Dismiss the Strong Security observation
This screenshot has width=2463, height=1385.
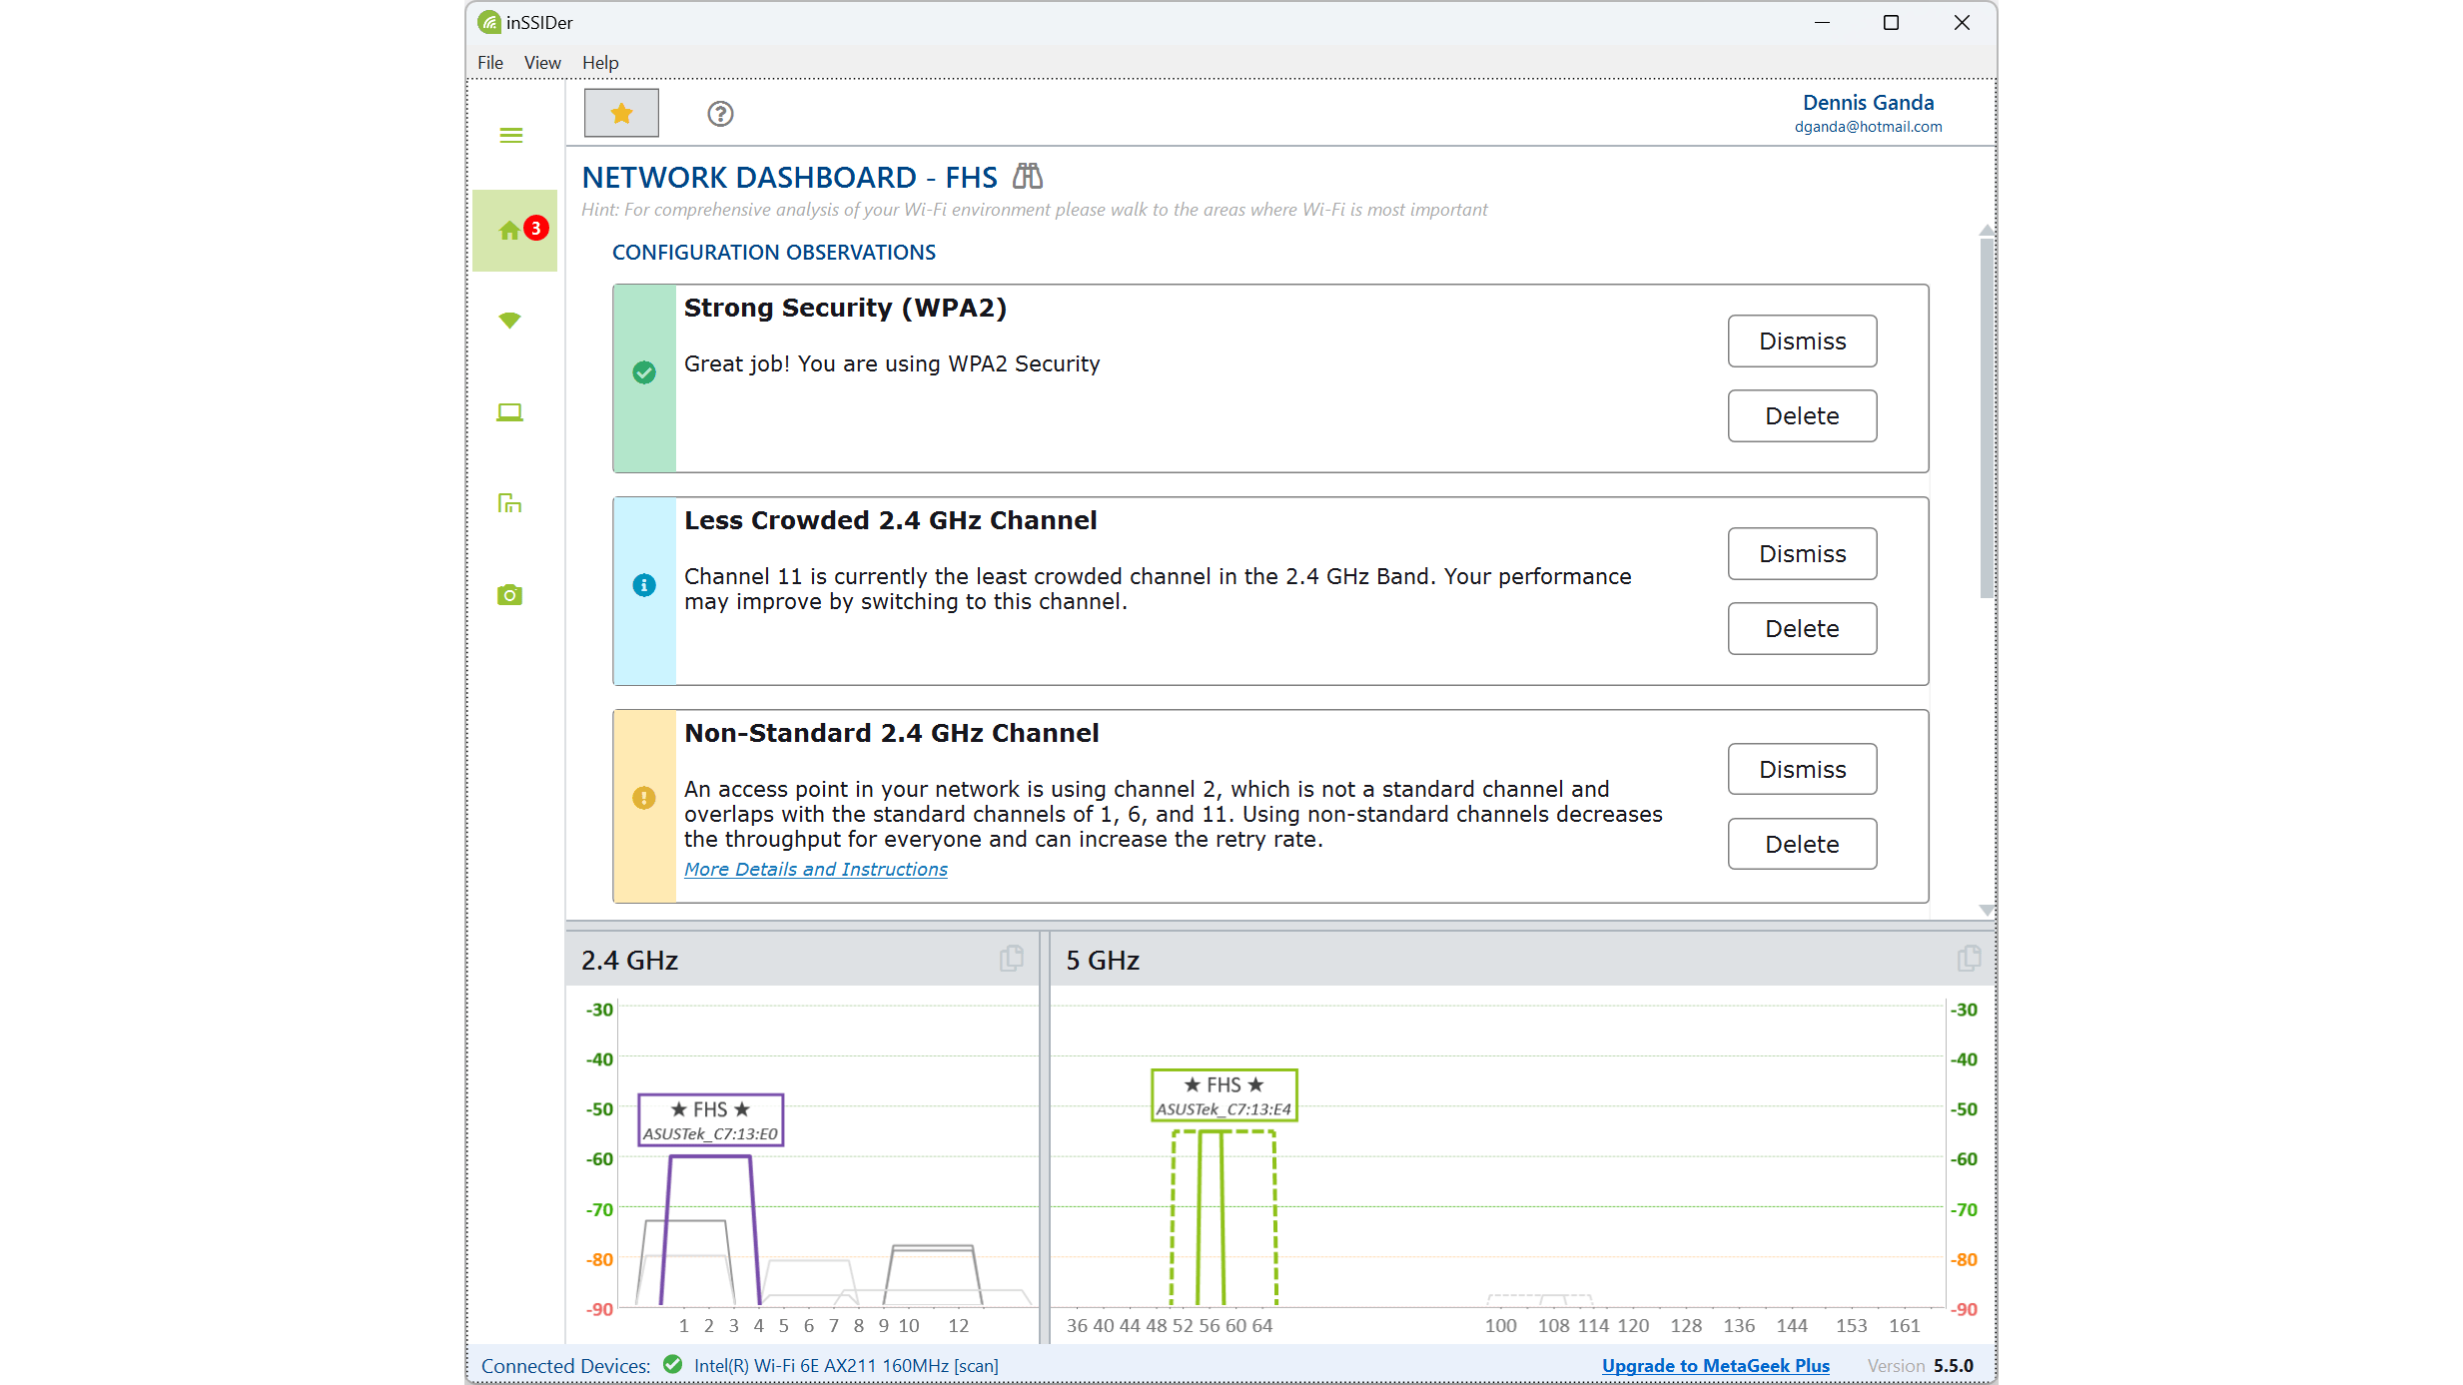pyautogui.click(x=1802, y=342)
